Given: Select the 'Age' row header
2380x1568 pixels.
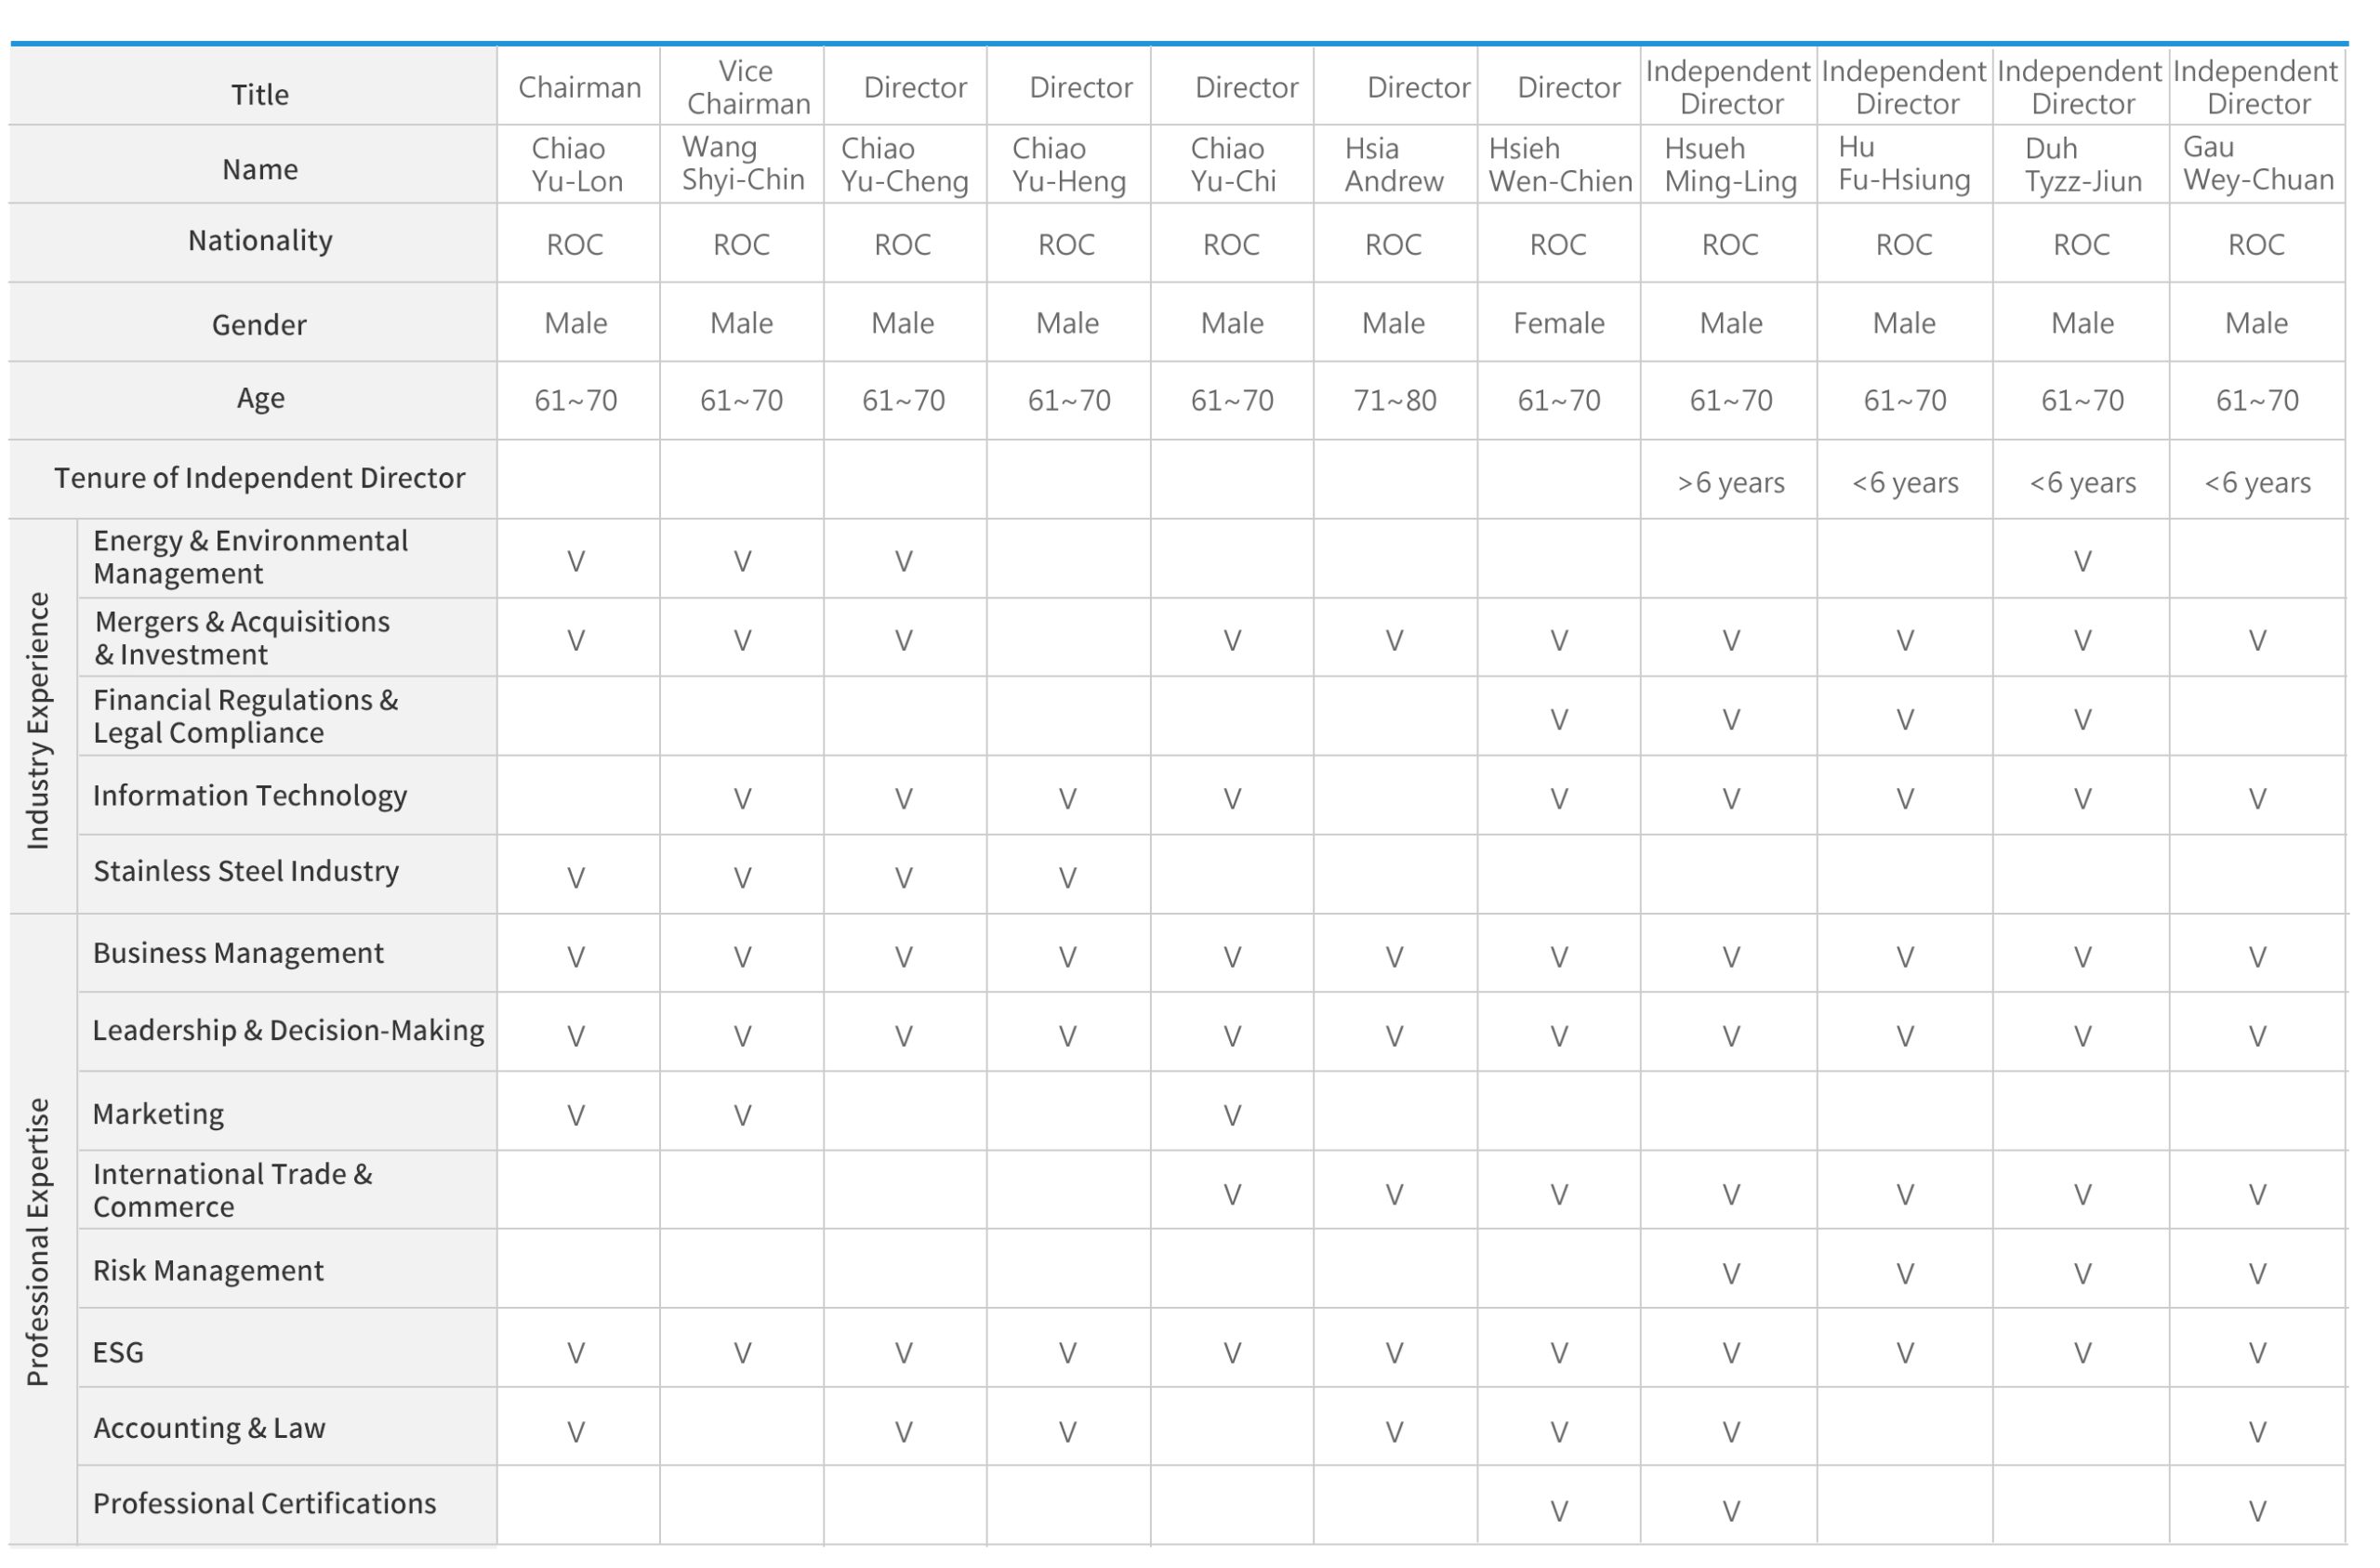Looking at the screenshot, I should [260, 399].
